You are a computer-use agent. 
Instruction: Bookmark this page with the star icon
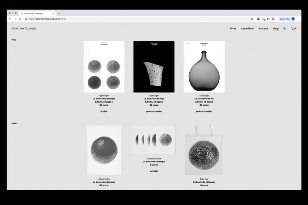click(252, 19)
